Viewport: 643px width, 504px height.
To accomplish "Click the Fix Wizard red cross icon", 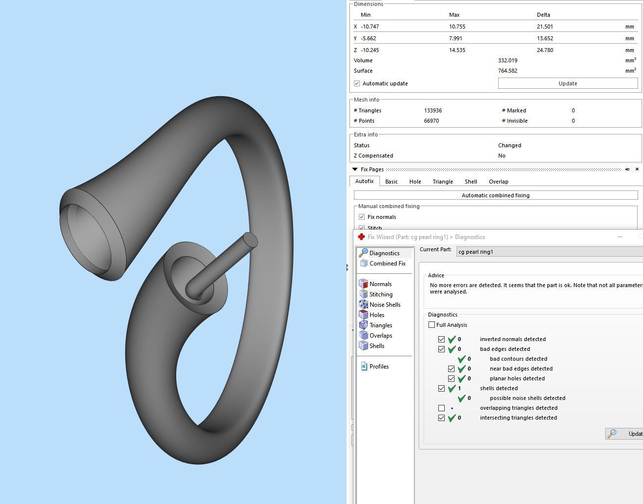I will (361, 237).
